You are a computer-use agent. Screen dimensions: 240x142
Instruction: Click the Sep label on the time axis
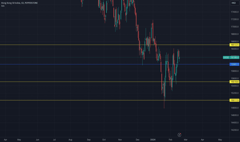click(89, 140)
